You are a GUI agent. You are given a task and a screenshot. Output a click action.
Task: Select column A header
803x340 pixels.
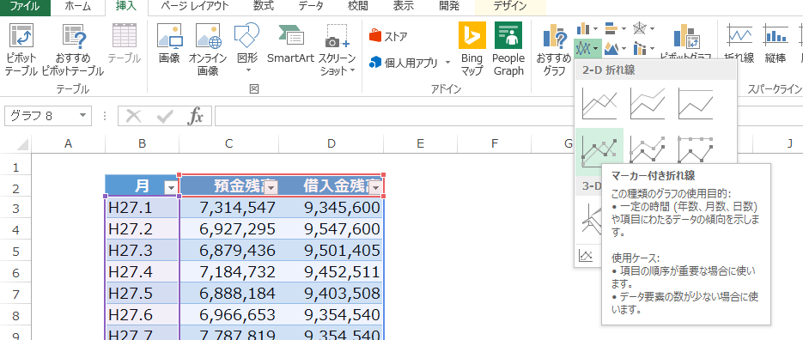tap(68, 144)
